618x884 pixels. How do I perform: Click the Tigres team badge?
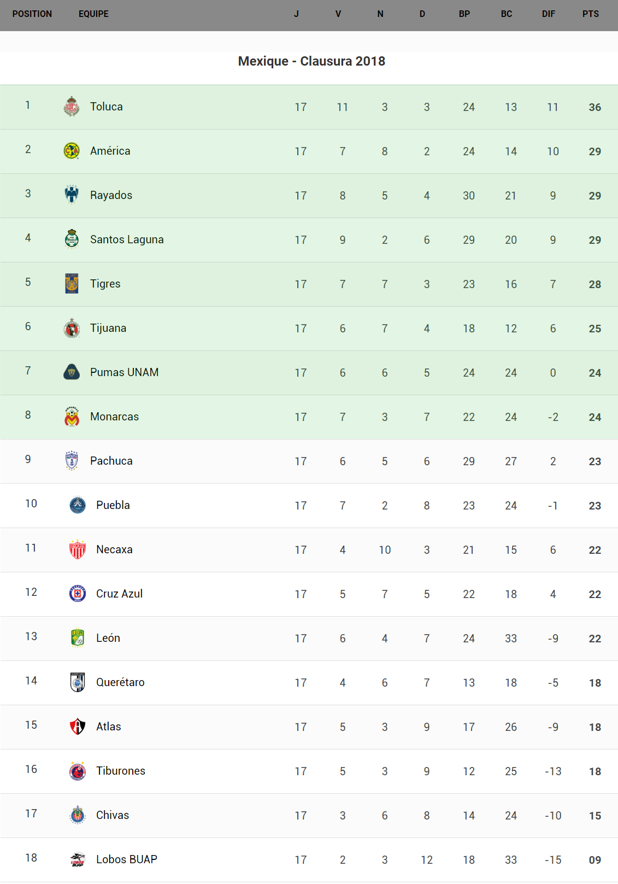point(72,284)
